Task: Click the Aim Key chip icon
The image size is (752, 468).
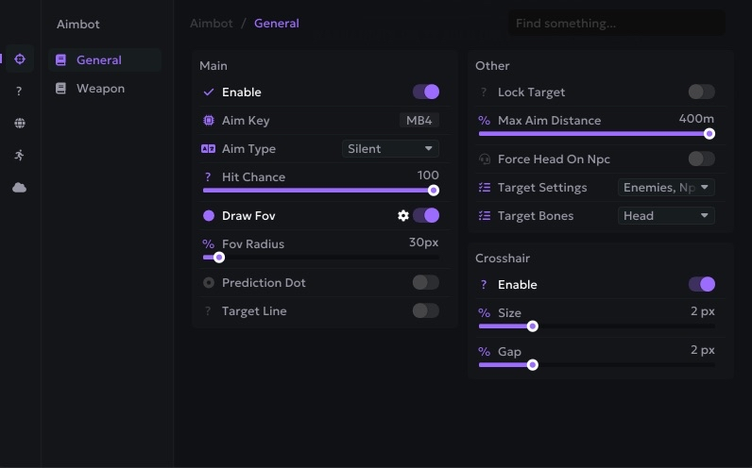Action: tap(209, 121)
